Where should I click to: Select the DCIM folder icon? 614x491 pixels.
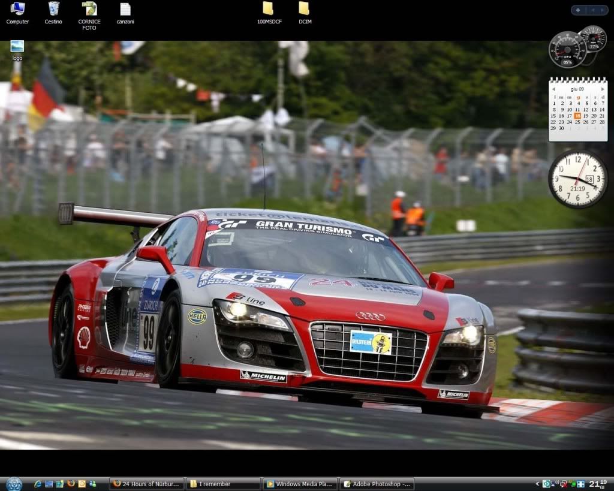tap(305, 13)
